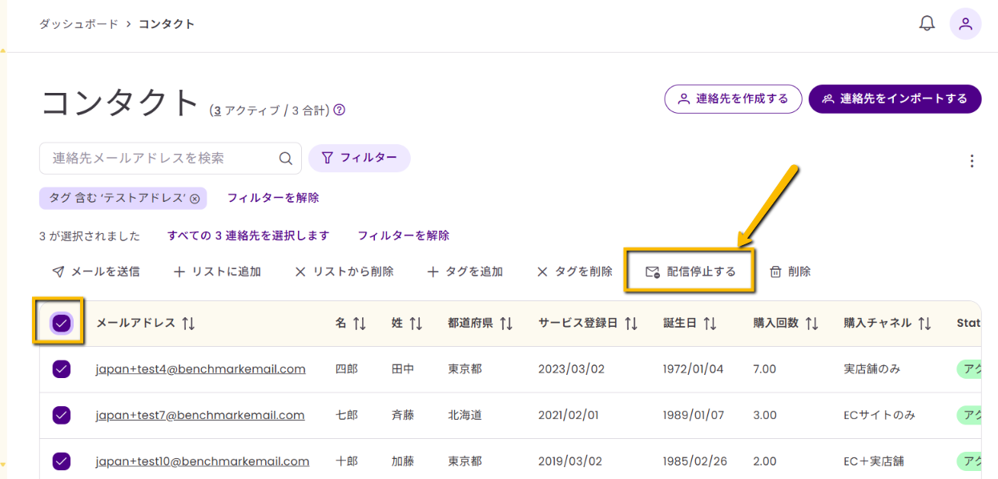
Task: Sort by 誕生日 column arrows
Action: (710, 324)
